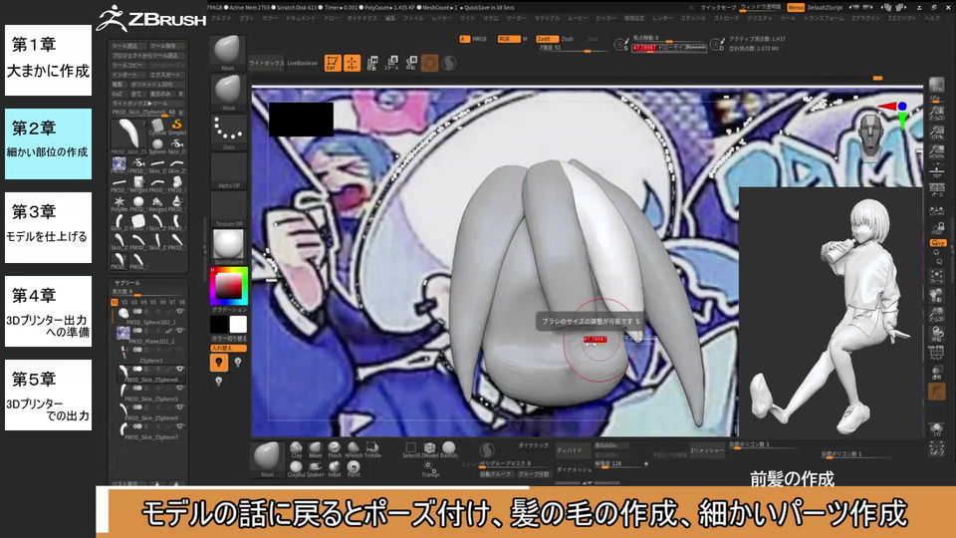Pick the ClayBuildup brush
This screenshot has width=956, height=538.
297,469
